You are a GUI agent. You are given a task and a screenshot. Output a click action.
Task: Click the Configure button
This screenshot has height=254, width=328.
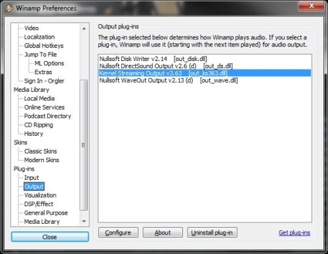(x=118, y=232)
